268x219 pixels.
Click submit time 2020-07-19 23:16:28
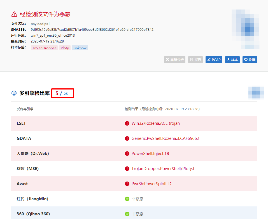tap(47, 41)
